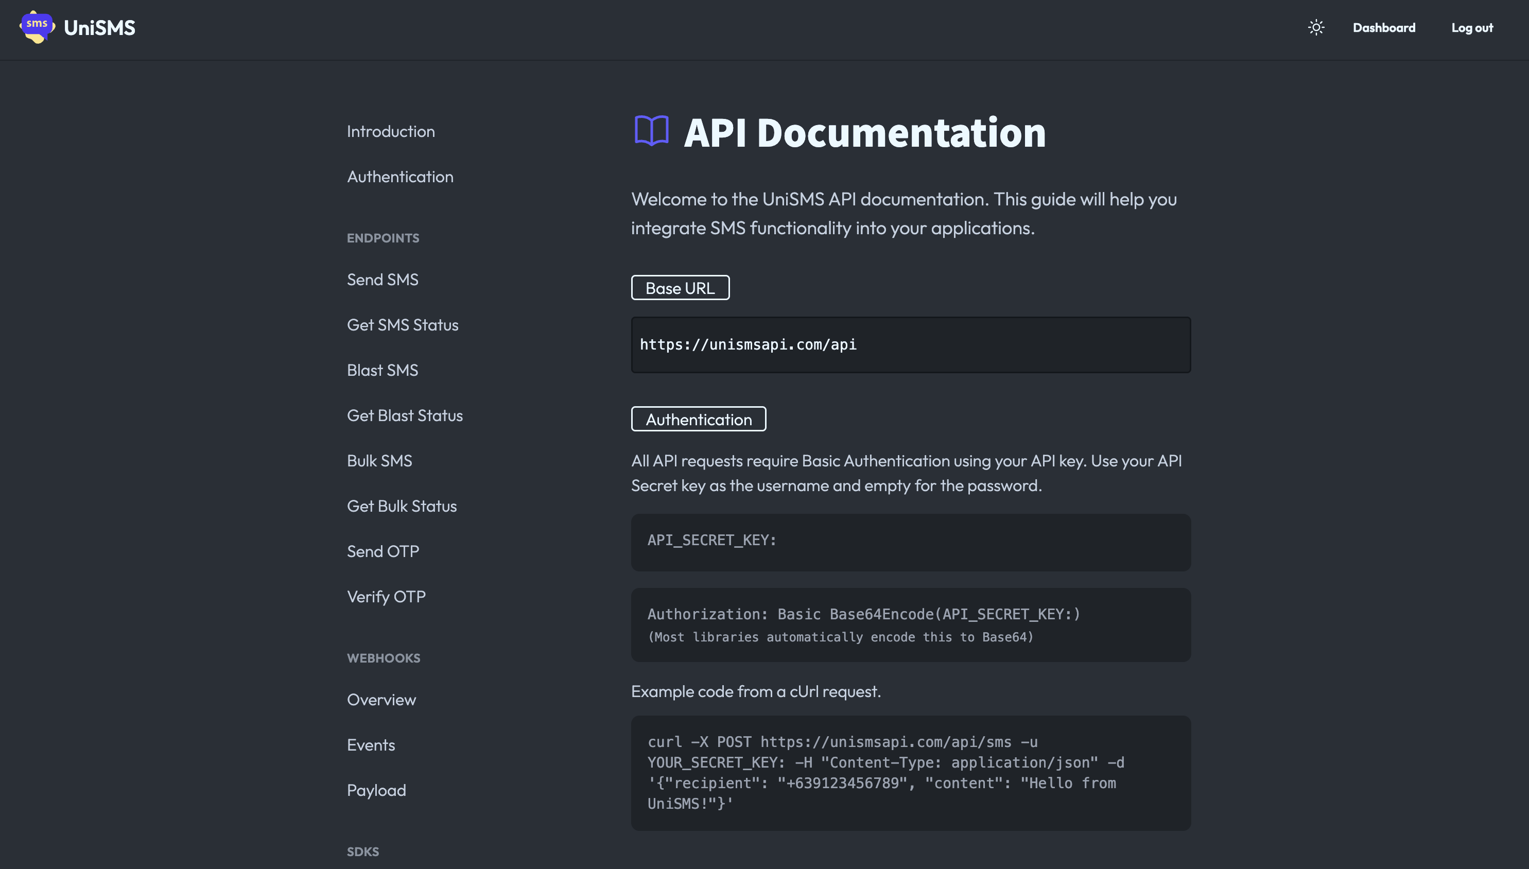Image resolution: width=1529 pixels, height=869 pixels.
Task: Click the Authorization Basic header code
Action: [x=911, y=625]
